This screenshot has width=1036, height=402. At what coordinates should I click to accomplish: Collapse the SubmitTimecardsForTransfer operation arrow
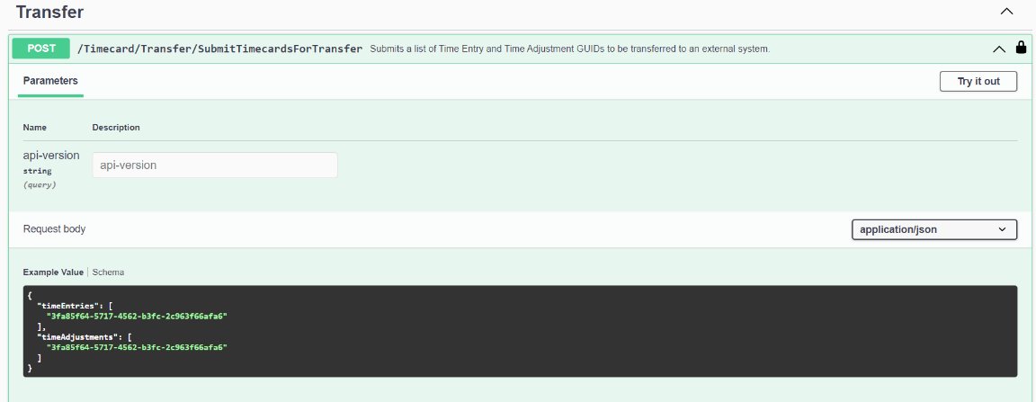click(x=1000, y=49)
